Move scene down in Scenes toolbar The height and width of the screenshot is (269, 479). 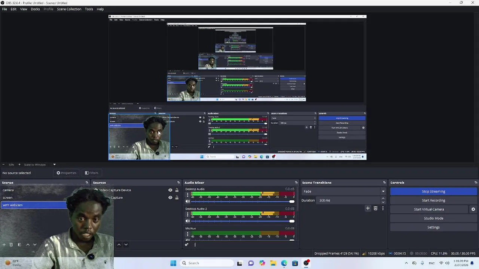click(35, 245)
